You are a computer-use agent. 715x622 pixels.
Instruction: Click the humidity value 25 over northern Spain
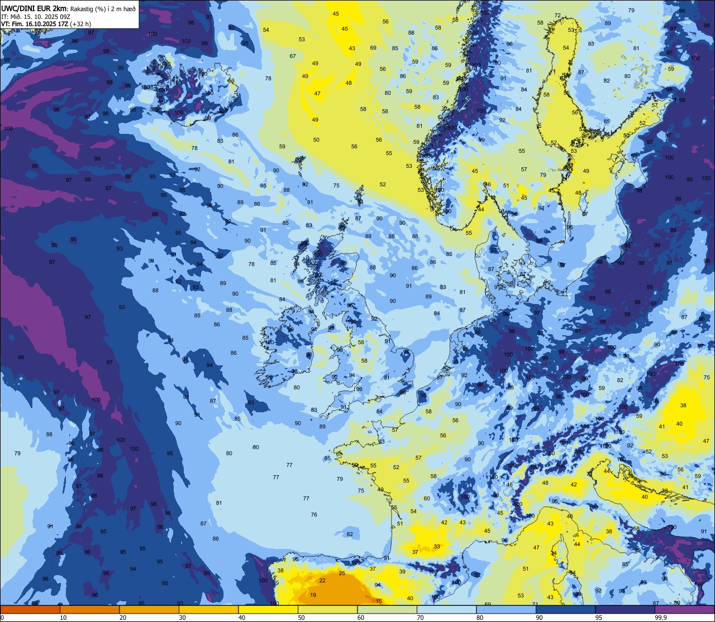tap(342, 573)
